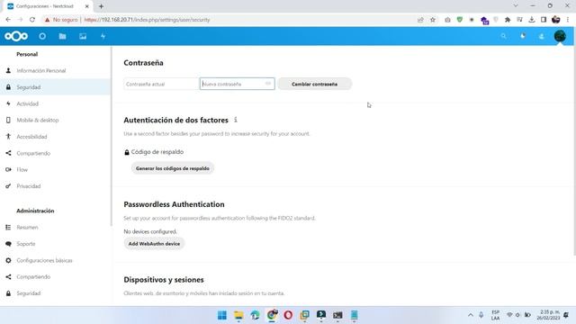Image resolution: width=576 pixels, height=324 pixels.
Task: Open the Chrome three-dot menu
Action: tap(568, 20)
